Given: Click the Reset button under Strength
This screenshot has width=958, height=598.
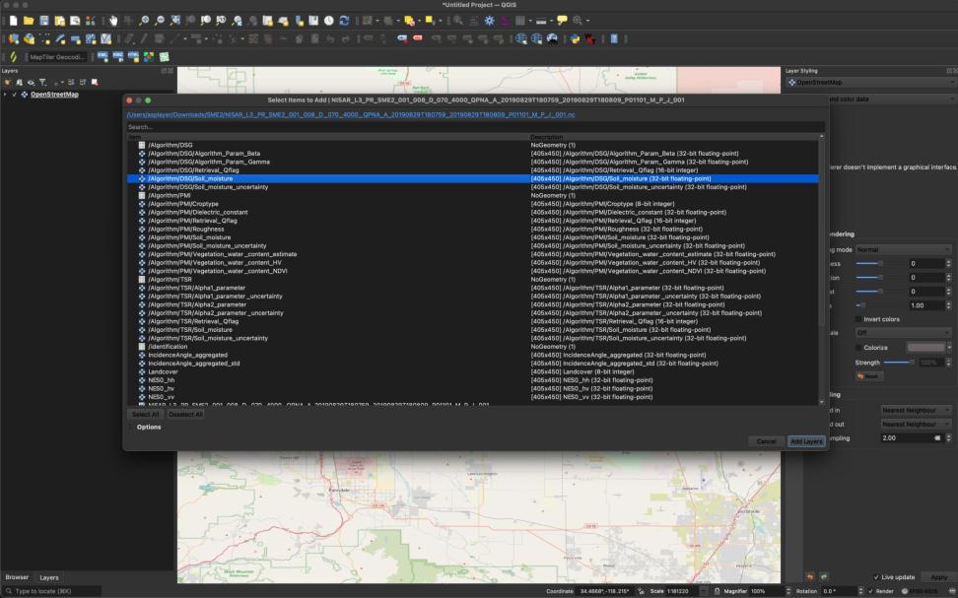Looking at the screenshot, I should point(868,376).
